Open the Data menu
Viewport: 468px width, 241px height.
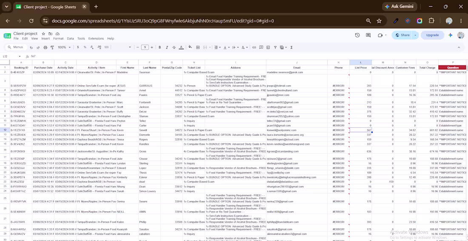[x=70, y=38]
